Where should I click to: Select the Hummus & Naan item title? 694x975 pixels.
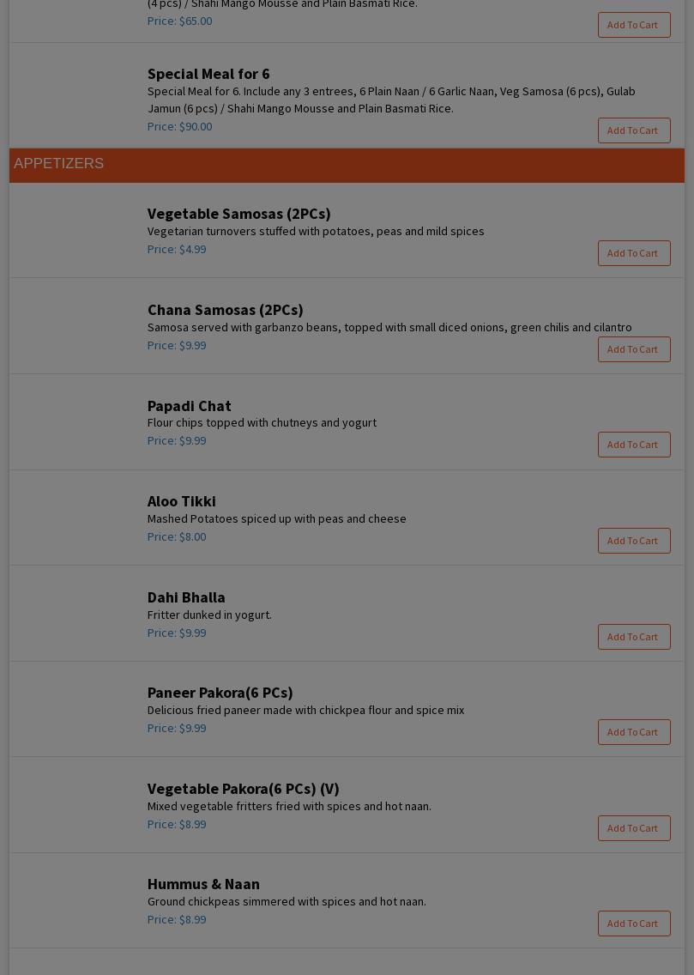203,884
